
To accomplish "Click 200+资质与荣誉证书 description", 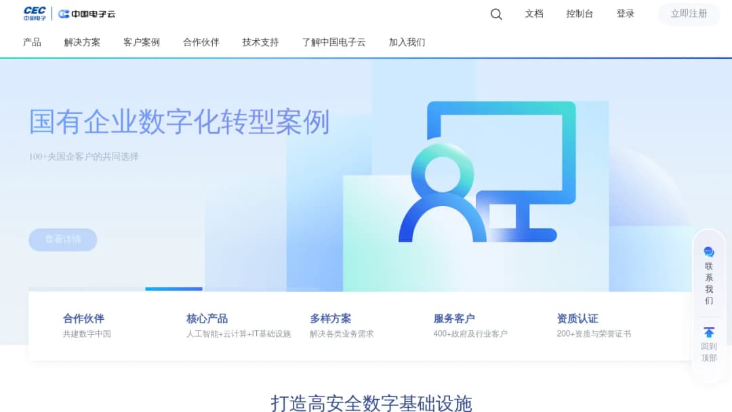I will 594,333.
